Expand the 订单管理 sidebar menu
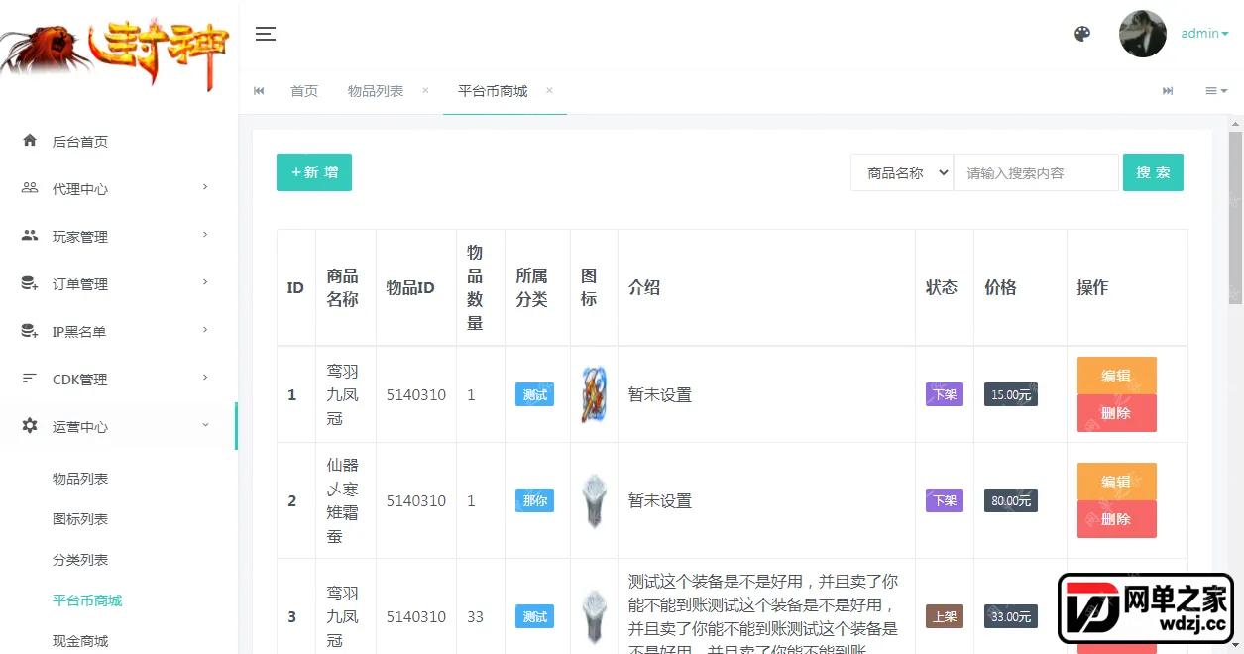 click(x=205, y=282)
